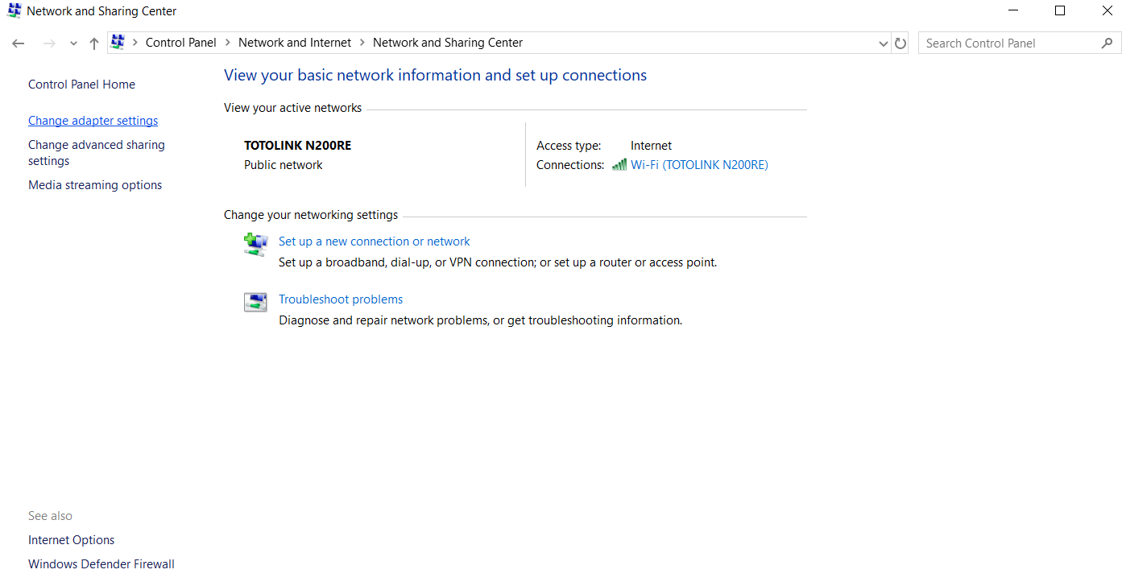The image size is (1122, 586).
Task: Open Windows Defender Firewall
Action: pos(101,564)
